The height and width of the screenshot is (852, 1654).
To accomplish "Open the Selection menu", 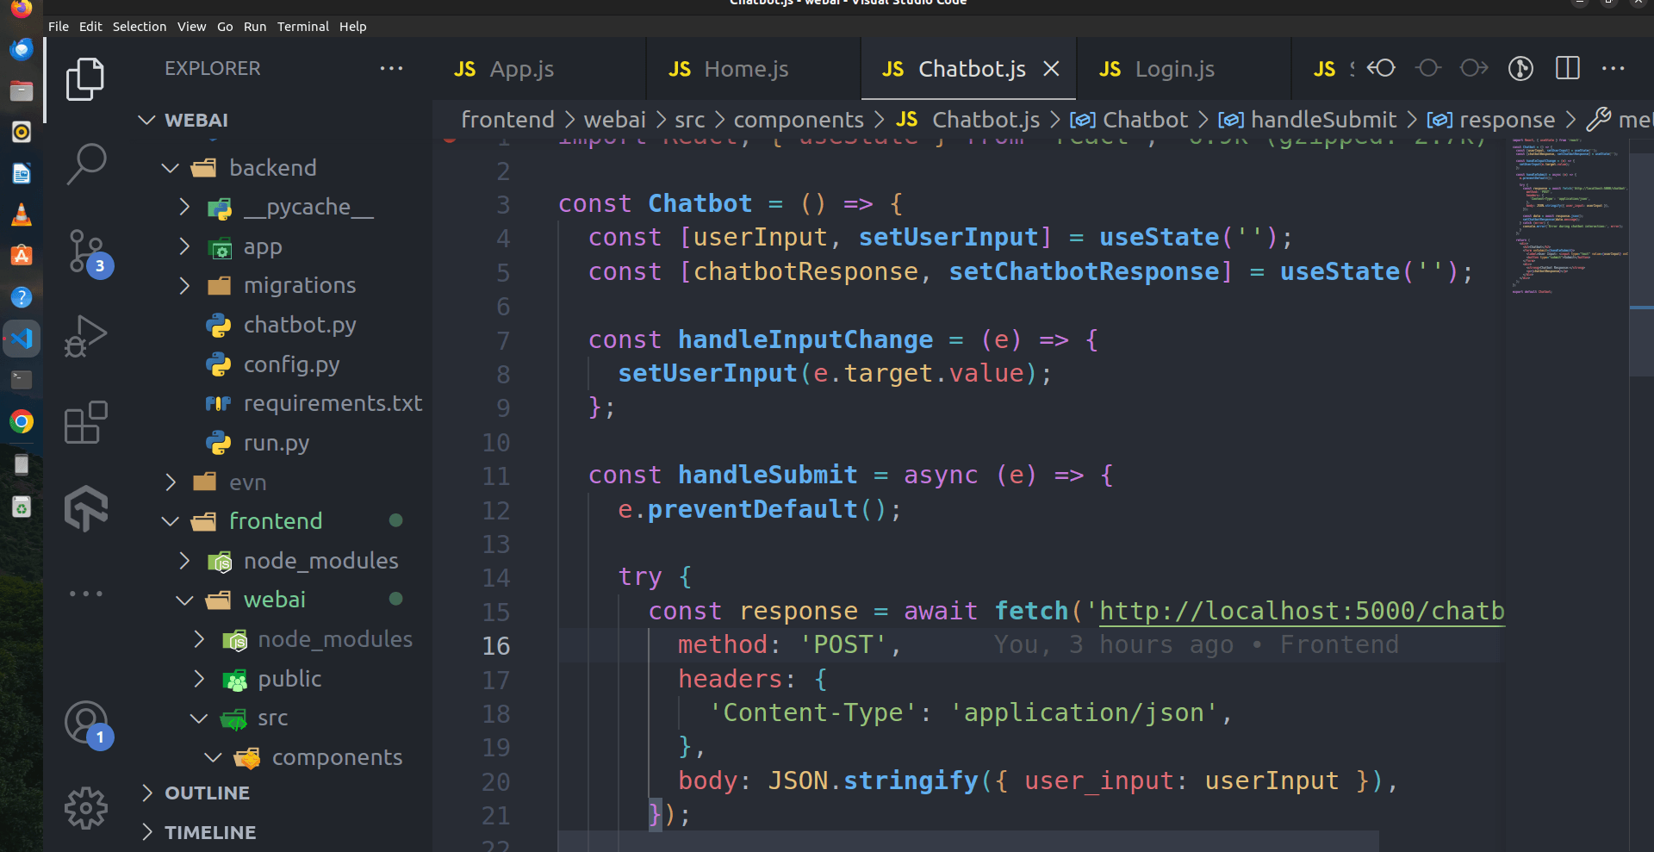I will click(x=140, y=27).
